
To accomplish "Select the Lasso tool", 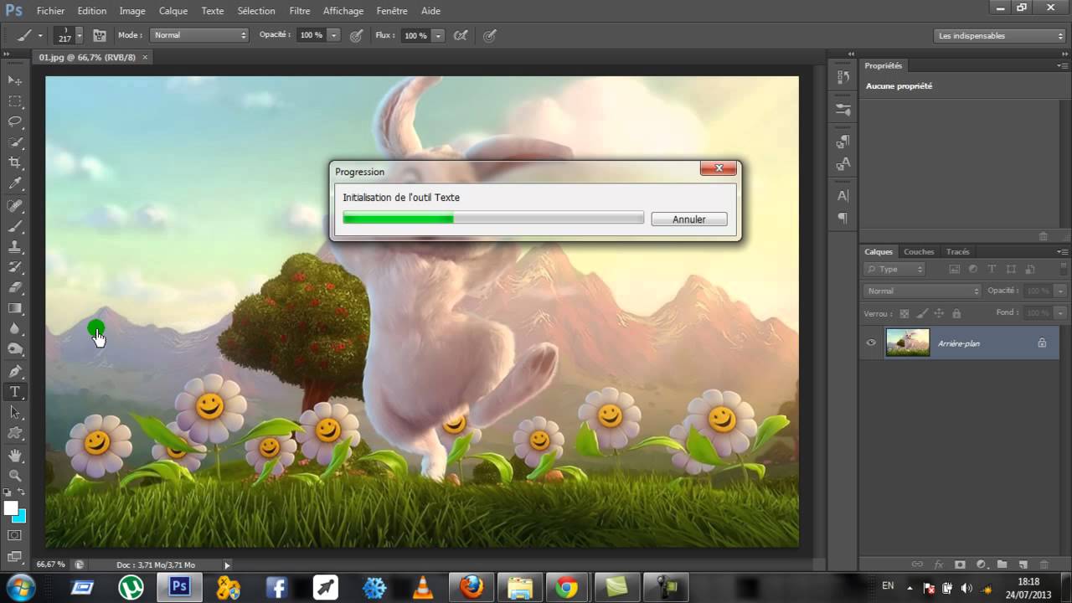I will tap(15, 121).
